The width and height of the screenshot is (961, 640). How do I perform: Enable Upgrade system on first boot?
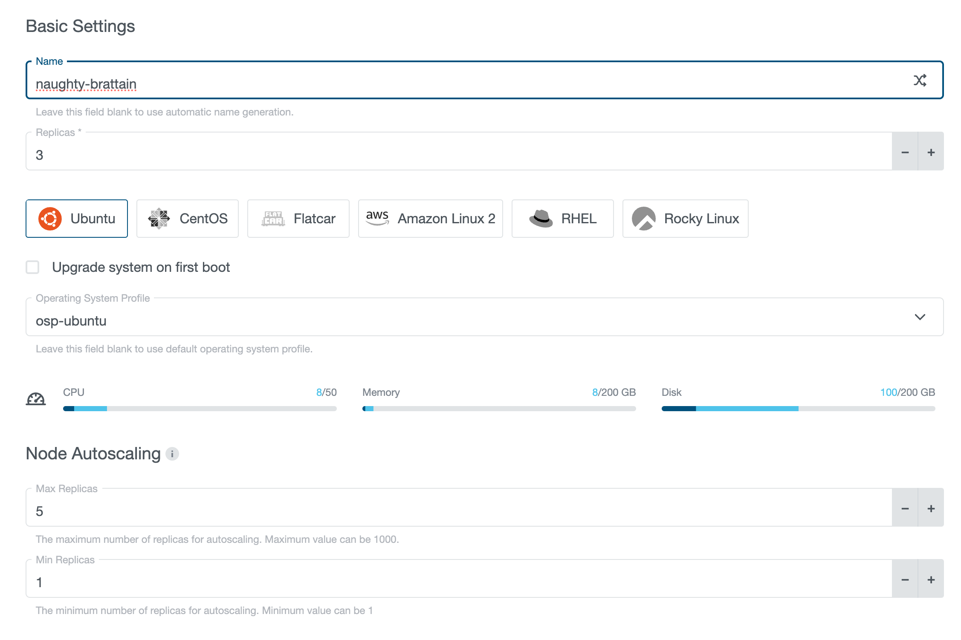click(x=32, y=267)
